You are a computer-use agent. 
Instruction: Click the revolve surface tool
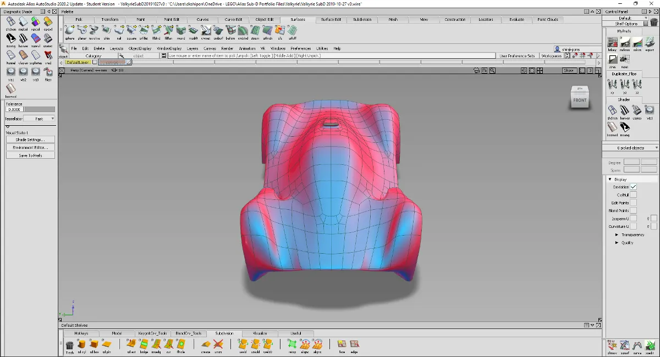(x=94, y=31)
